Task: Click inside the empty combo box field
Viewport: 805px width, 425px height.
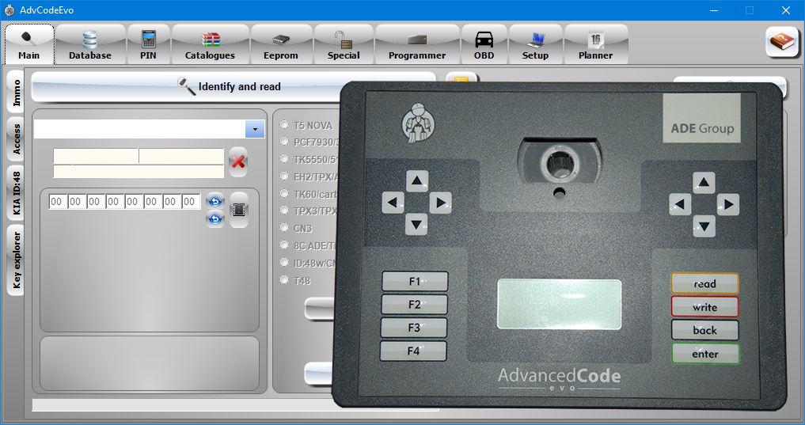Action: coord(139,129)
